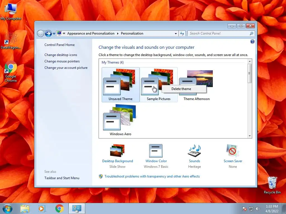This screenshot has width=286, height=214.
Task: Click the Action Center flag tray icon
Action: (244, 209)
